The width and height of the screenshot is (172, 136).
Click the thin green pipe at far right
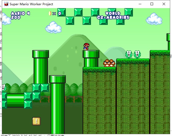(168, 42)
